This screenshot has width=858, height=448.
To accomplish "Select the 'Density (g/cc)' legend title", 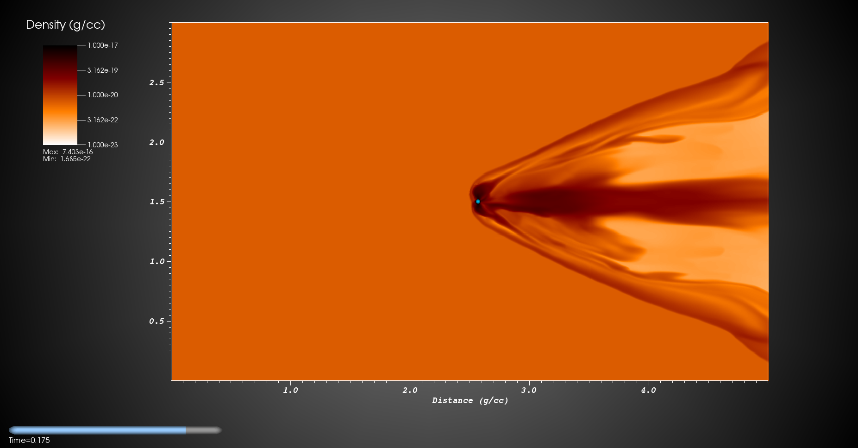I will [x=65, y=25].
